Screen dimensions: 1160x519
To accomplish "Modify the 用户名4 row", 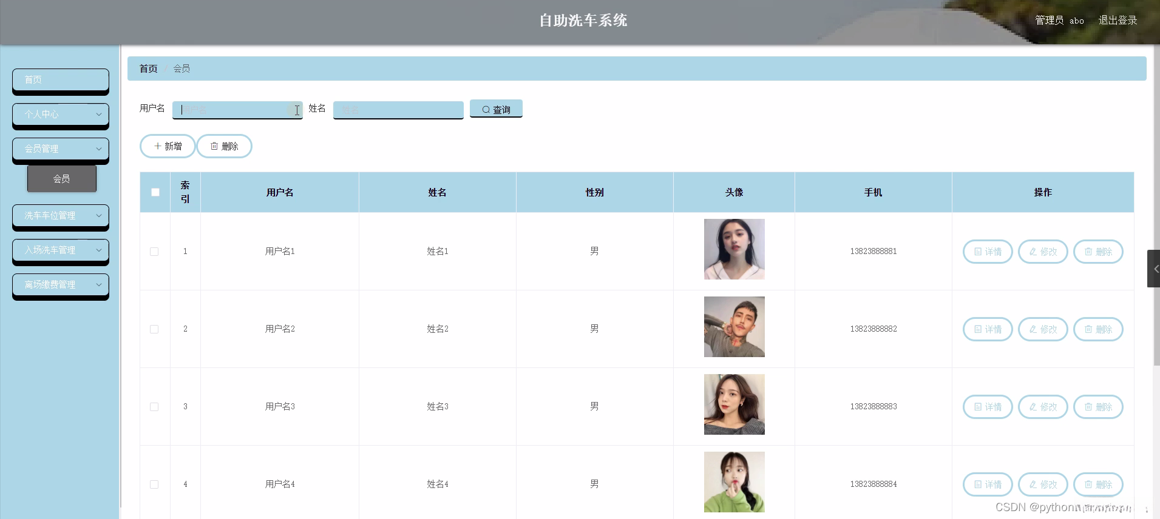I will pyautogui.click(x=1043, y=484).
